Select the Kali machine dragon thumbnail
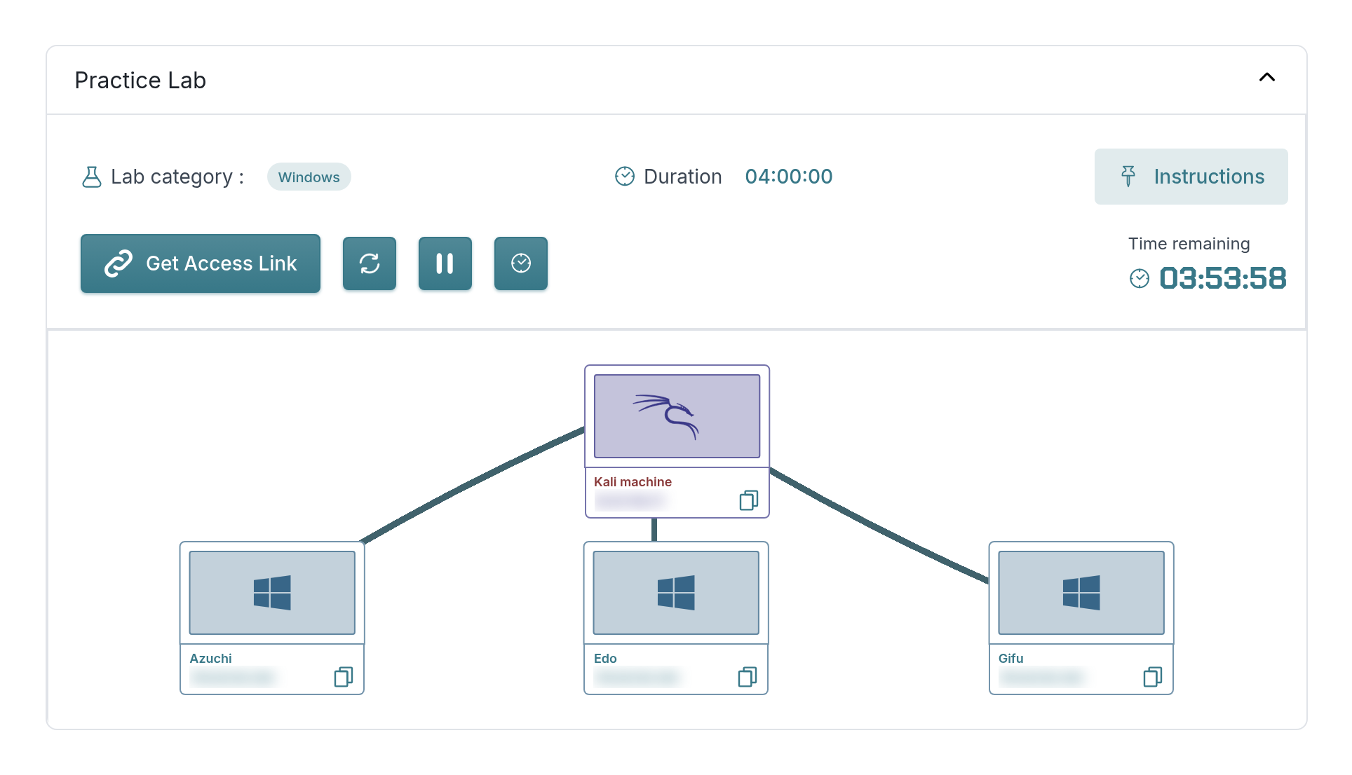 click(677, 416)
